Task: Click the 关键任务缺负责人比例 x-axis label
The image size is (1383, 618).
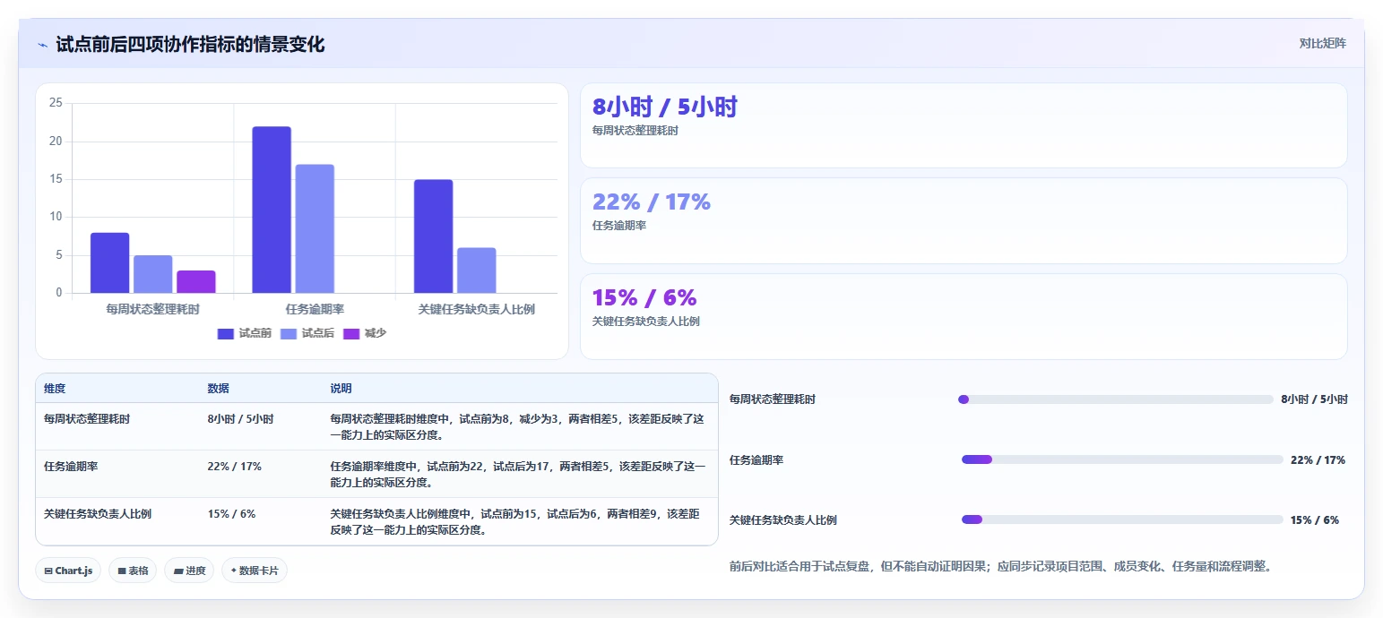Action: click(x=476, y=309)
